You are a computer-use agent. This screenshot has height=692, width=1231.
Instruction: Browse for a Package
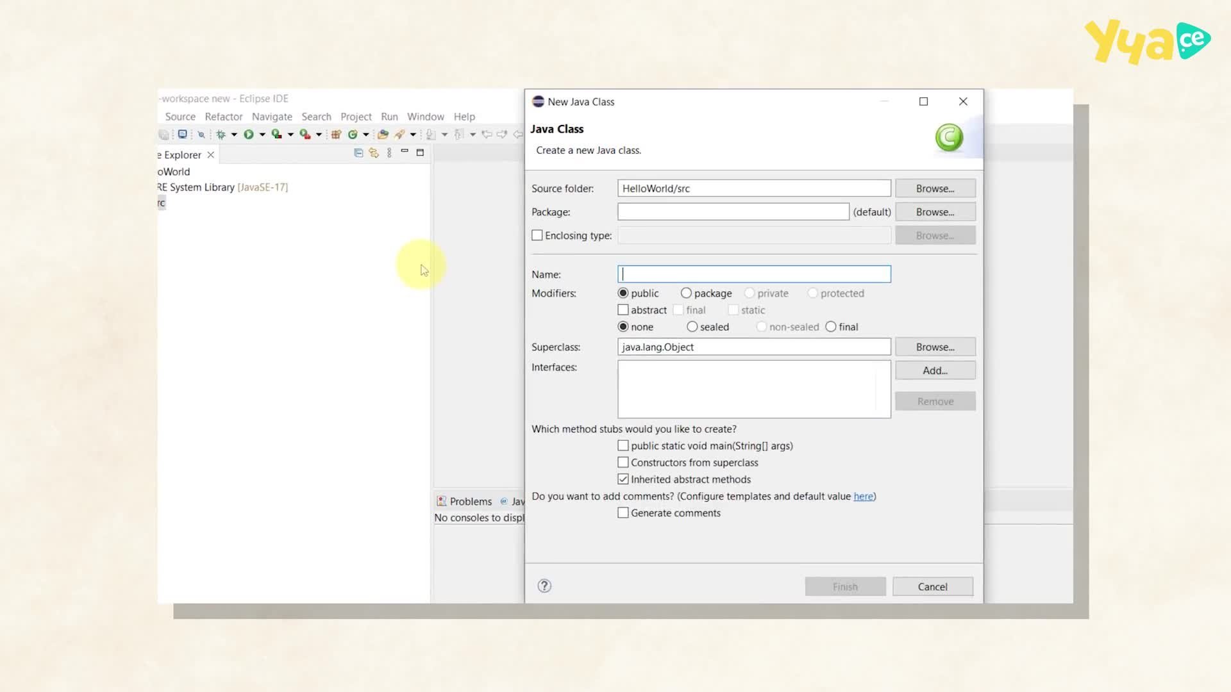pyautogui.click(x=935, y=212)
